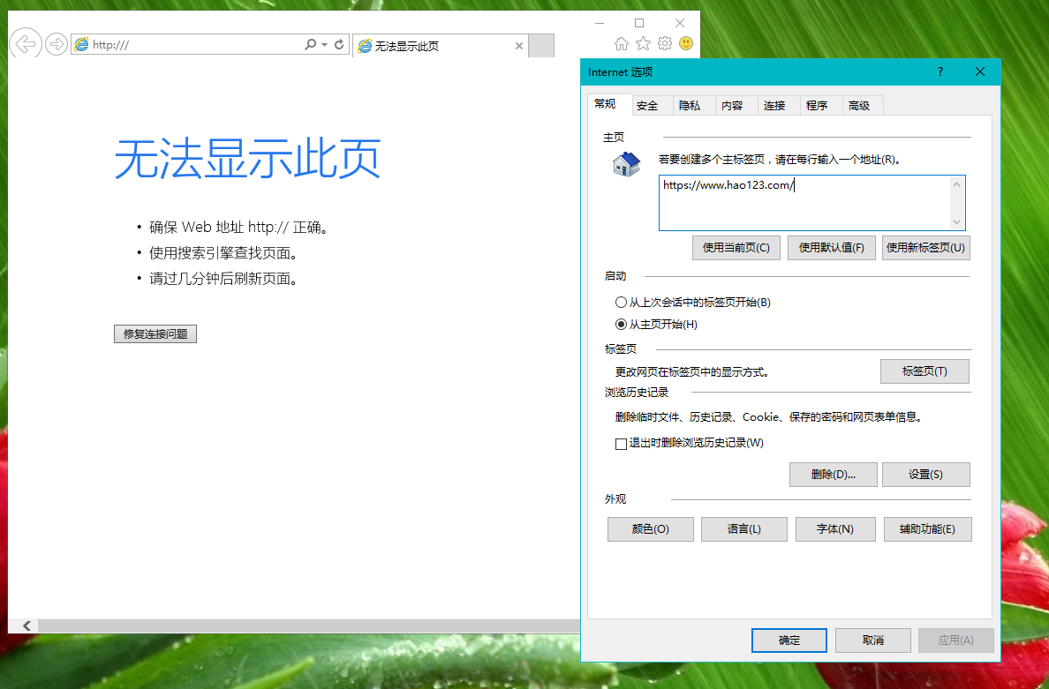This screenshot has width=1049, height=689.
Task: Click homepage box scroll up arrow
Action: click(956, 184)
